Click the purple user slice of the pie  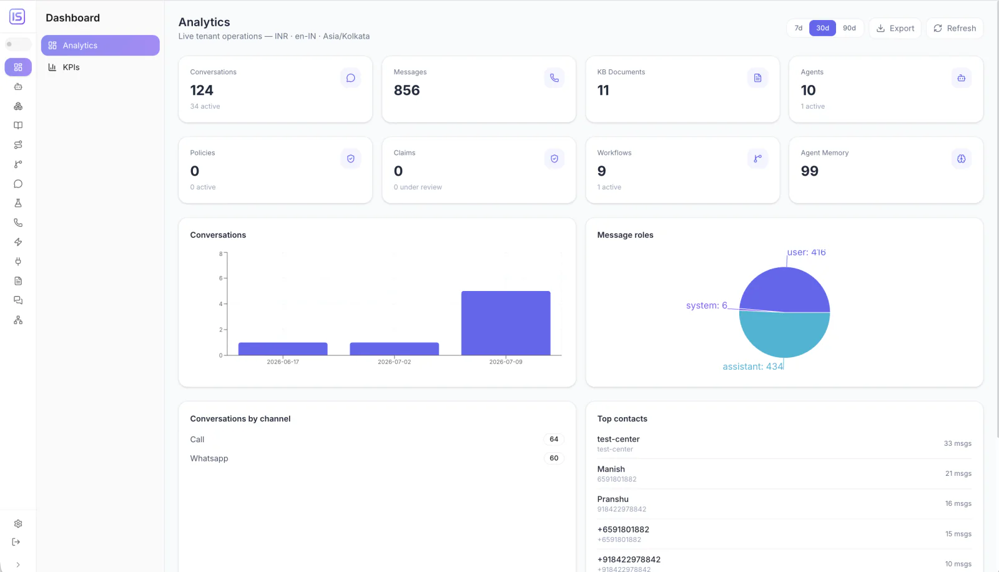tap(785, 288)
